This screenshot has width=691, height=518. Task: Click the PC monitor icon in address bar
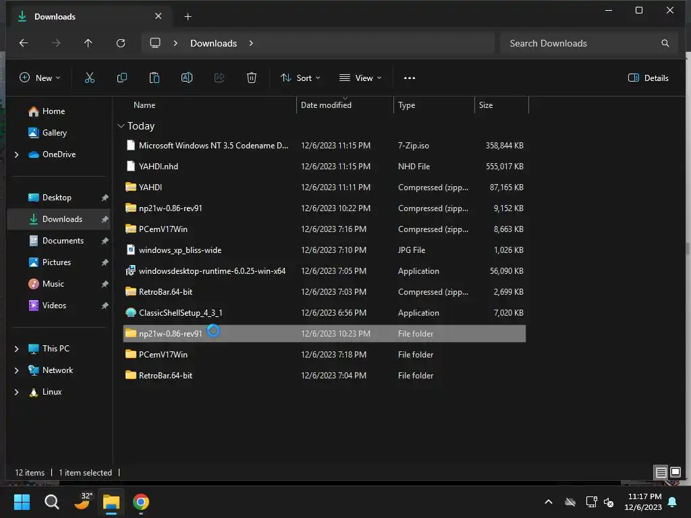[155, 42]
